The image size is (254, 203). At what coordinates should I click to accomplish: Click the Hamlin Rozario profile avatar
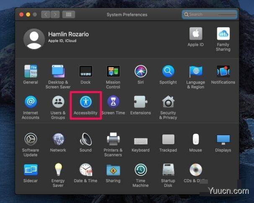click(34, 39)
